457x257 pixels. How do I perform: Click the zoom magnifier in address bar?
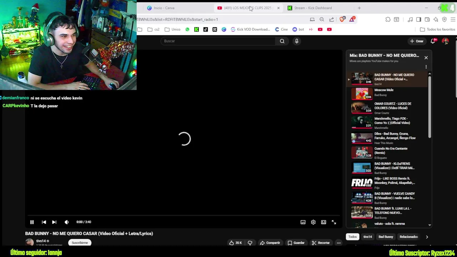[322, 19]
